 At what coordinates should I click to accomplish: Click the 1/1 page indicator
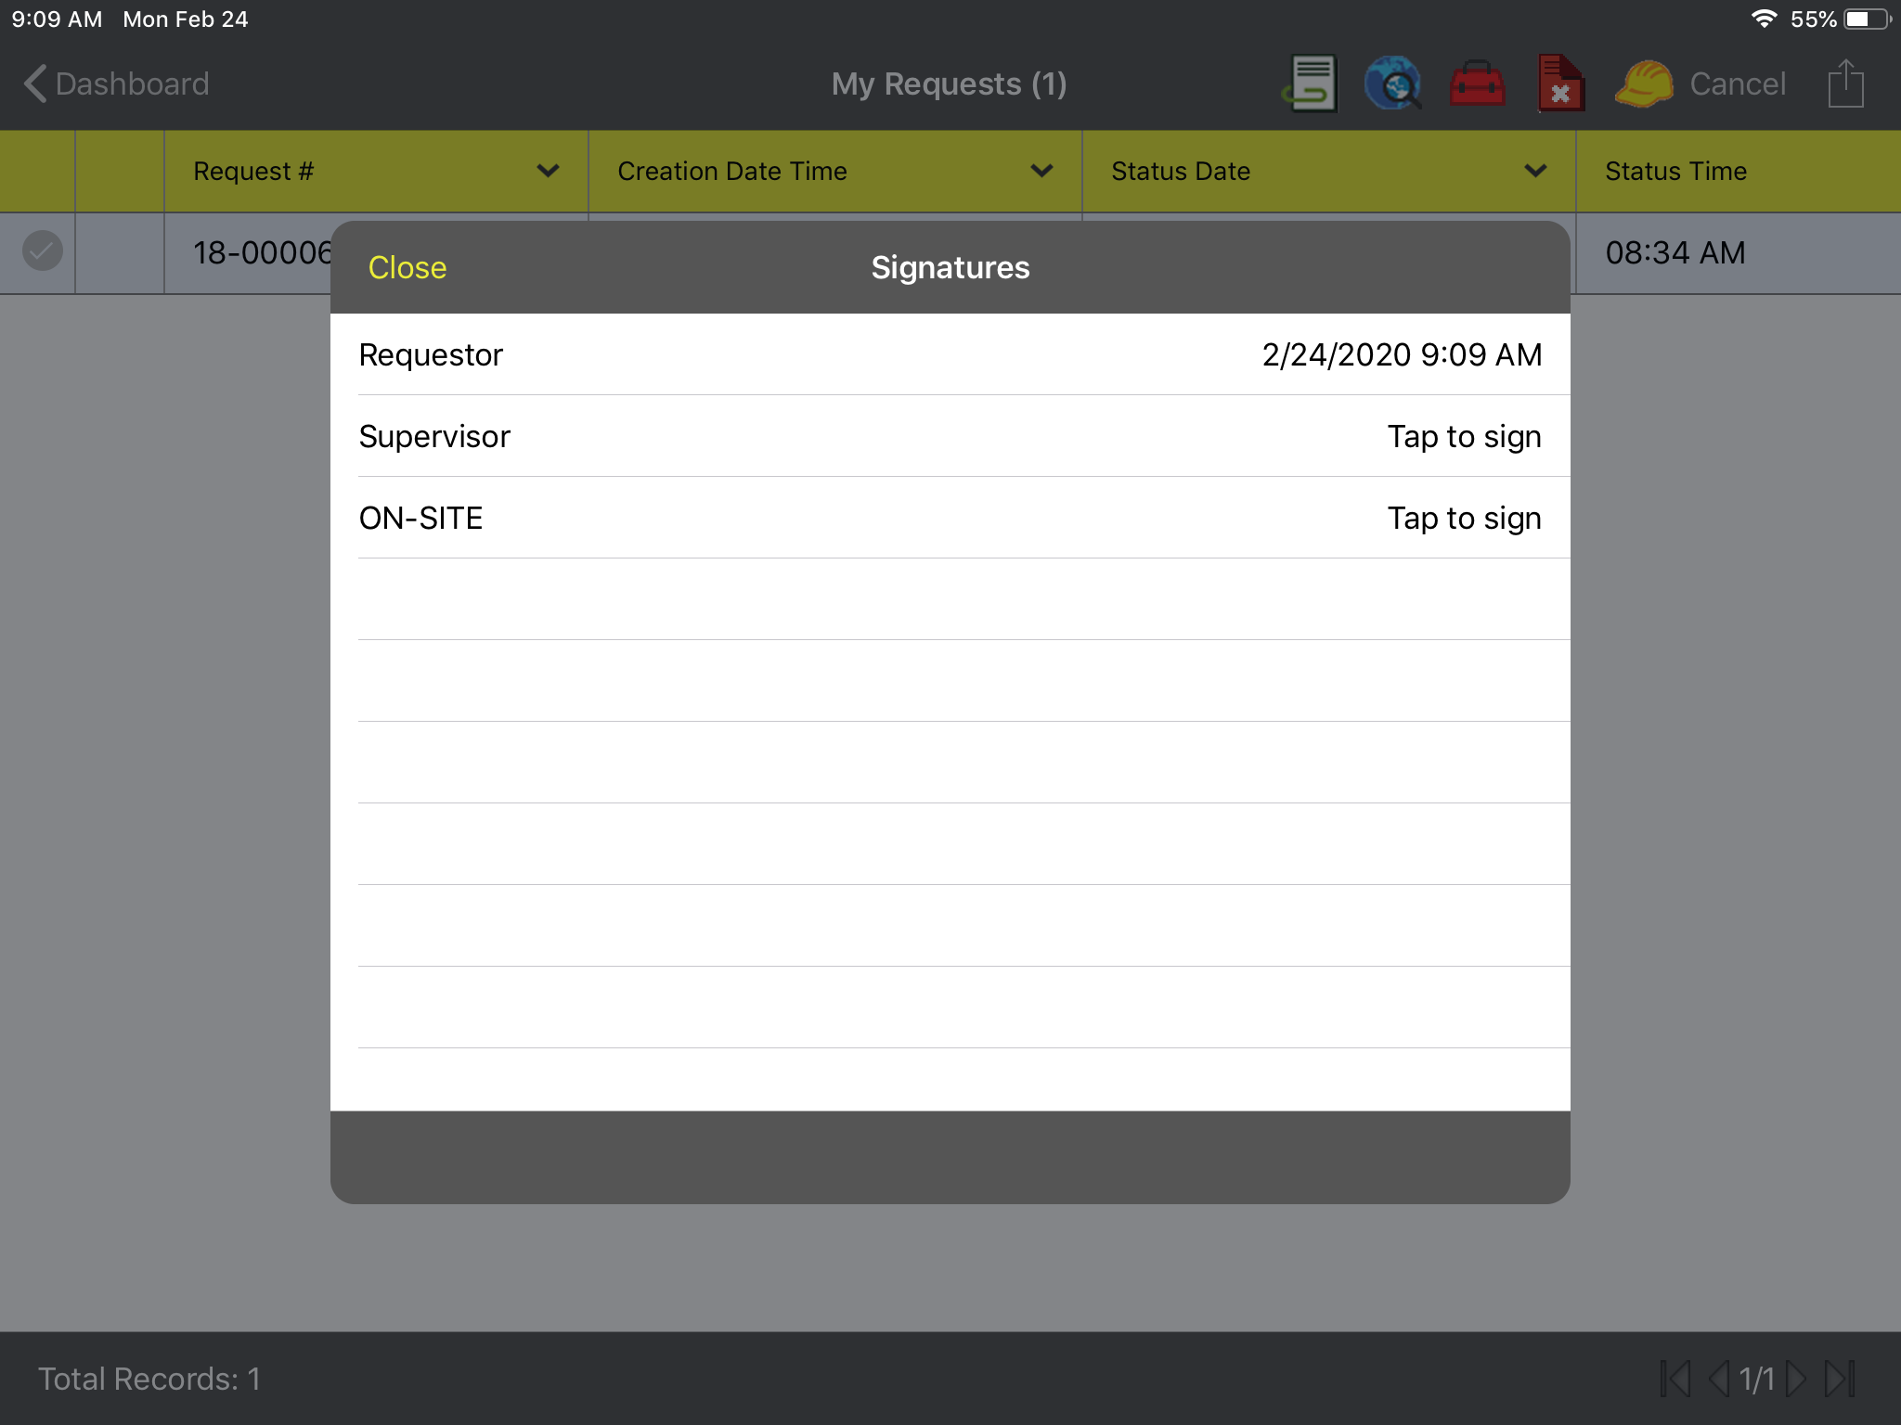tap(1759, 1379)
